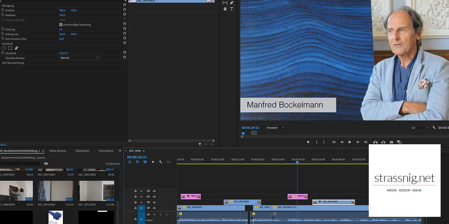Viewport: 449px width, 224px height.
Task: Open the Einpassen zoom dropdown
Action: point(275,128)
